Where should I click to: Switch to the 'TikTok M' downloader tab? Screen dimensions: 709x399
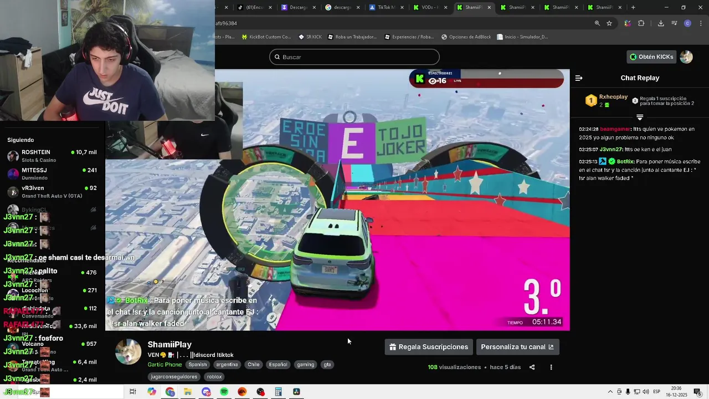click(x=387, y=7)
